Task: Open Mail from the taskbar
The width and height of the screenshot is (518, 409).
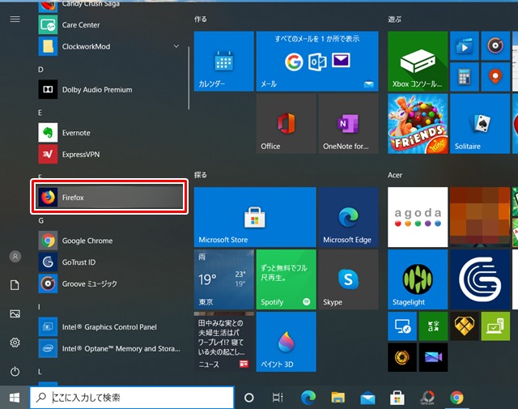Action: pos(367,398)
